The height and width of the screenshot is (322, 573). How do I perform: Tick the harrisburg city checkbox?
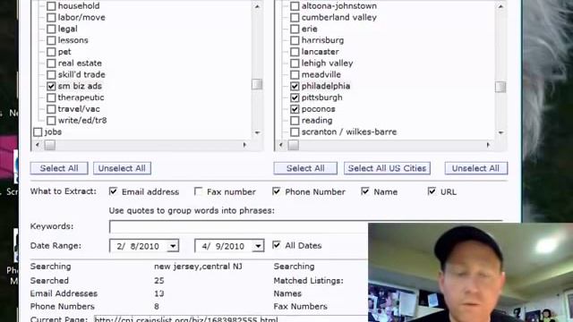point(295,40)
